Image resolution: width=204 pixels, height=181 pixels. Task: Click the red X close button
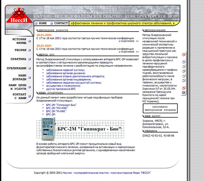coord(183,88)
